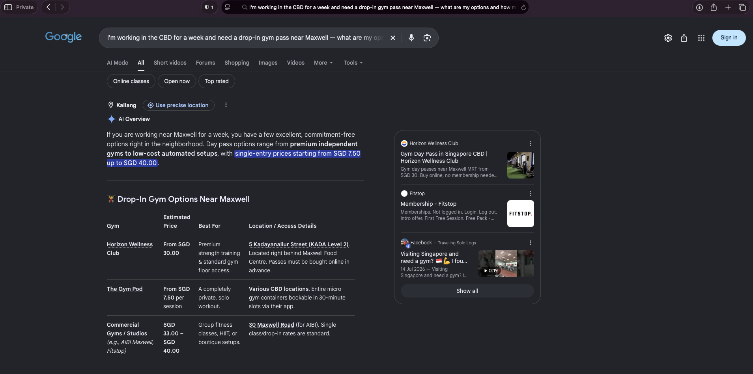Open Google quick settings gear
This screenshot has width=753, height=374.
click(x=668, y=38)
